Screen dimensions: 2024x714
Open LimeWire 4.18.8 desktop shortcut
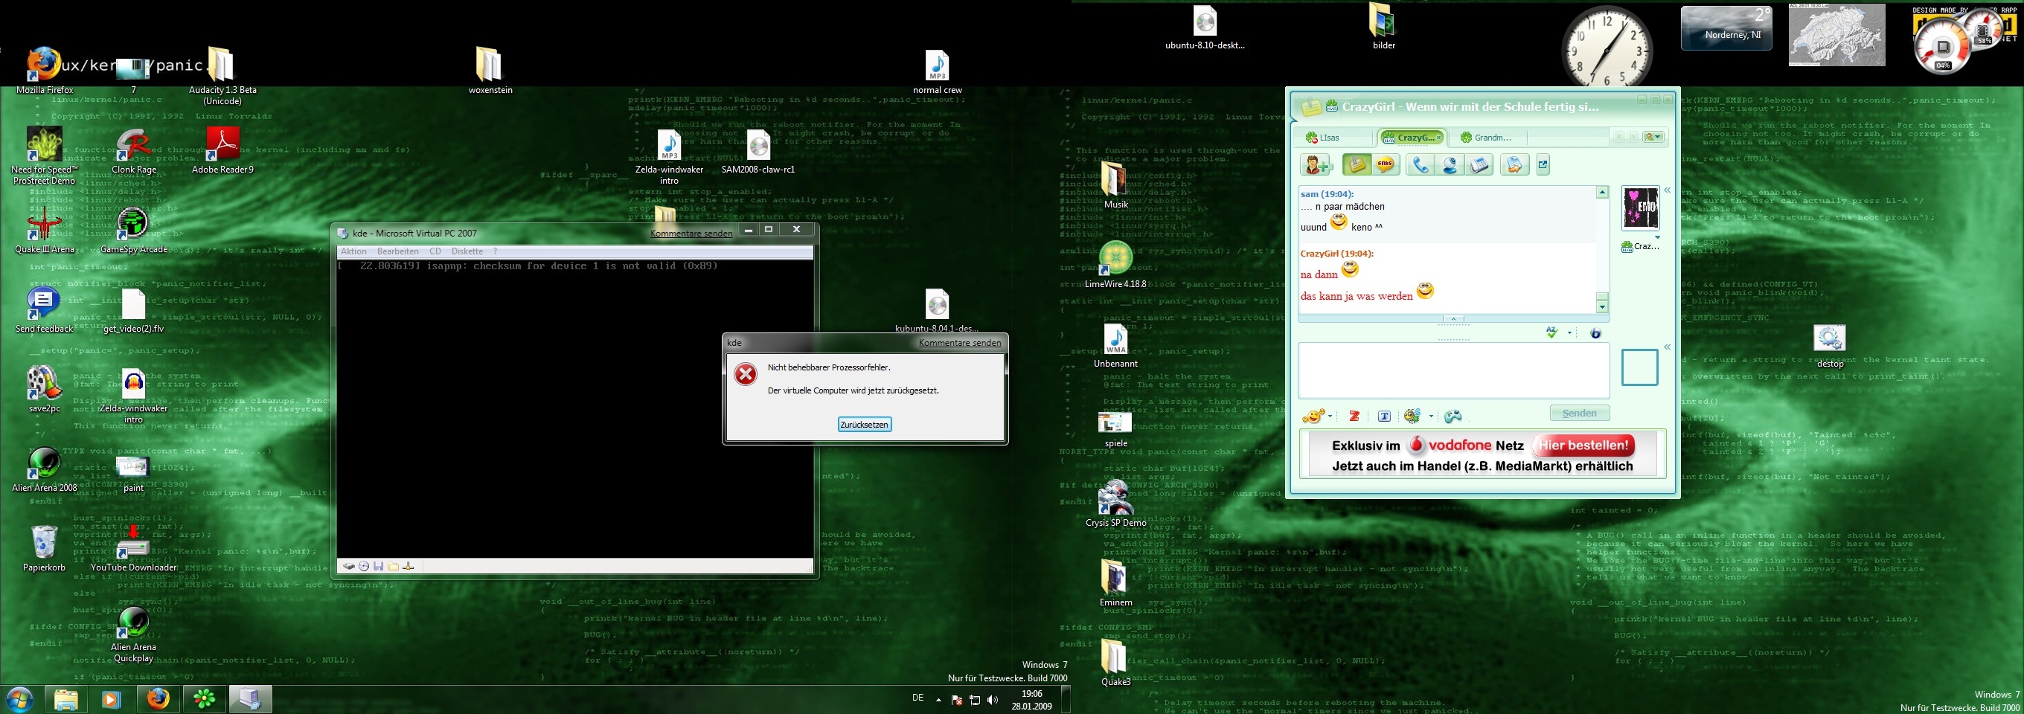point(1115,266)
